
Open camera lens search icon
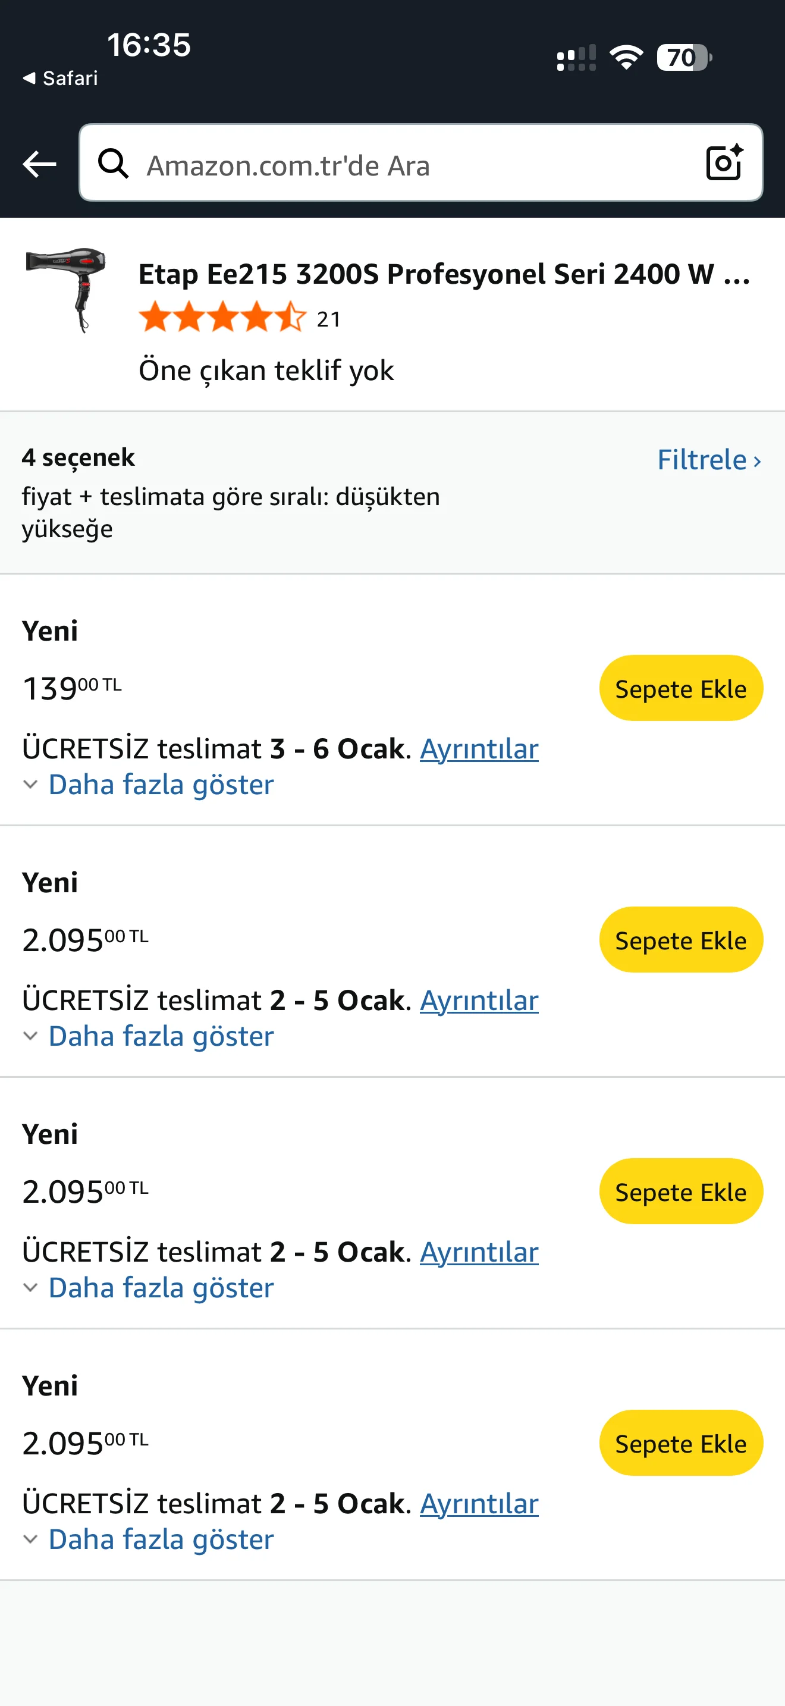[x=723, y=162]
